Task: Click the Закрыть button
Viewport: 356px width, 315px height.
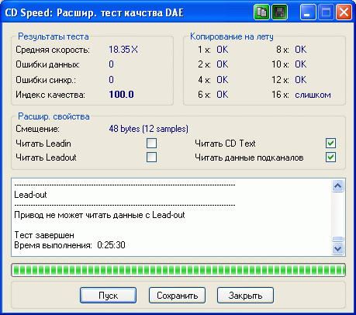Action: click(245, 295)
